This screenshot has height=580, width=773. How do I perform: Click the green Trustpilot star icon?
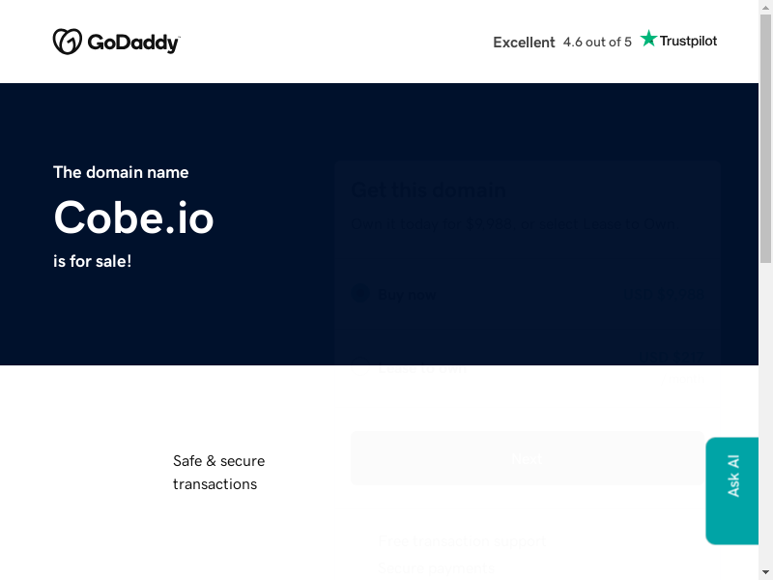tap(648, 39)
